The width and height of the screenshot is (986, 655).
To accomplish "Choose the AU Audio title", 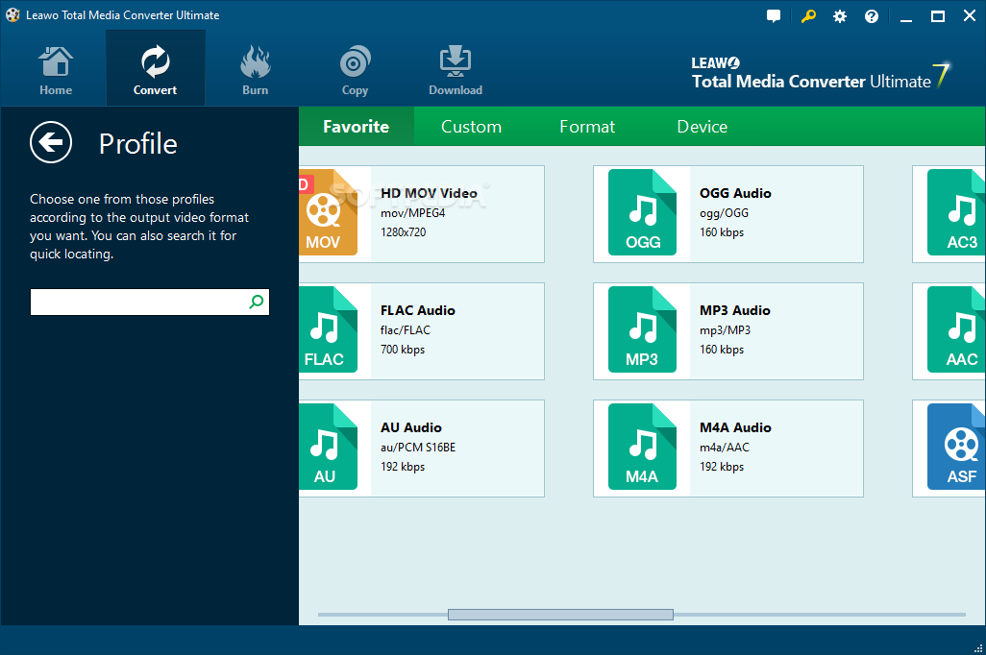I will (410, 427).
